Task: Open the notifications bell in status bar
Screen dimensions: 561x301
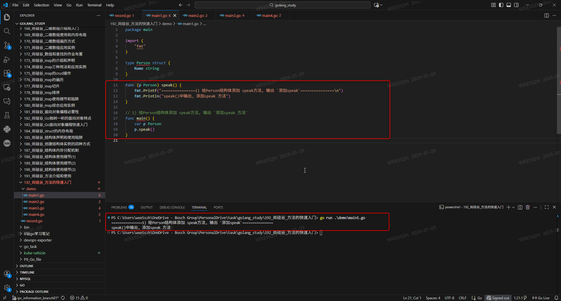Action: (x=556, y=298)
